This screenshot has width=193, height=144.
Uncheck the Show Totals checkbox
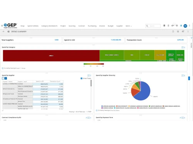81,78
